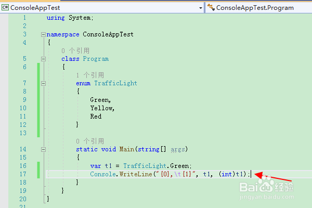Click the 'Red' enum member
The width and height of the screenshot is (312, 208).
point(96,116)
